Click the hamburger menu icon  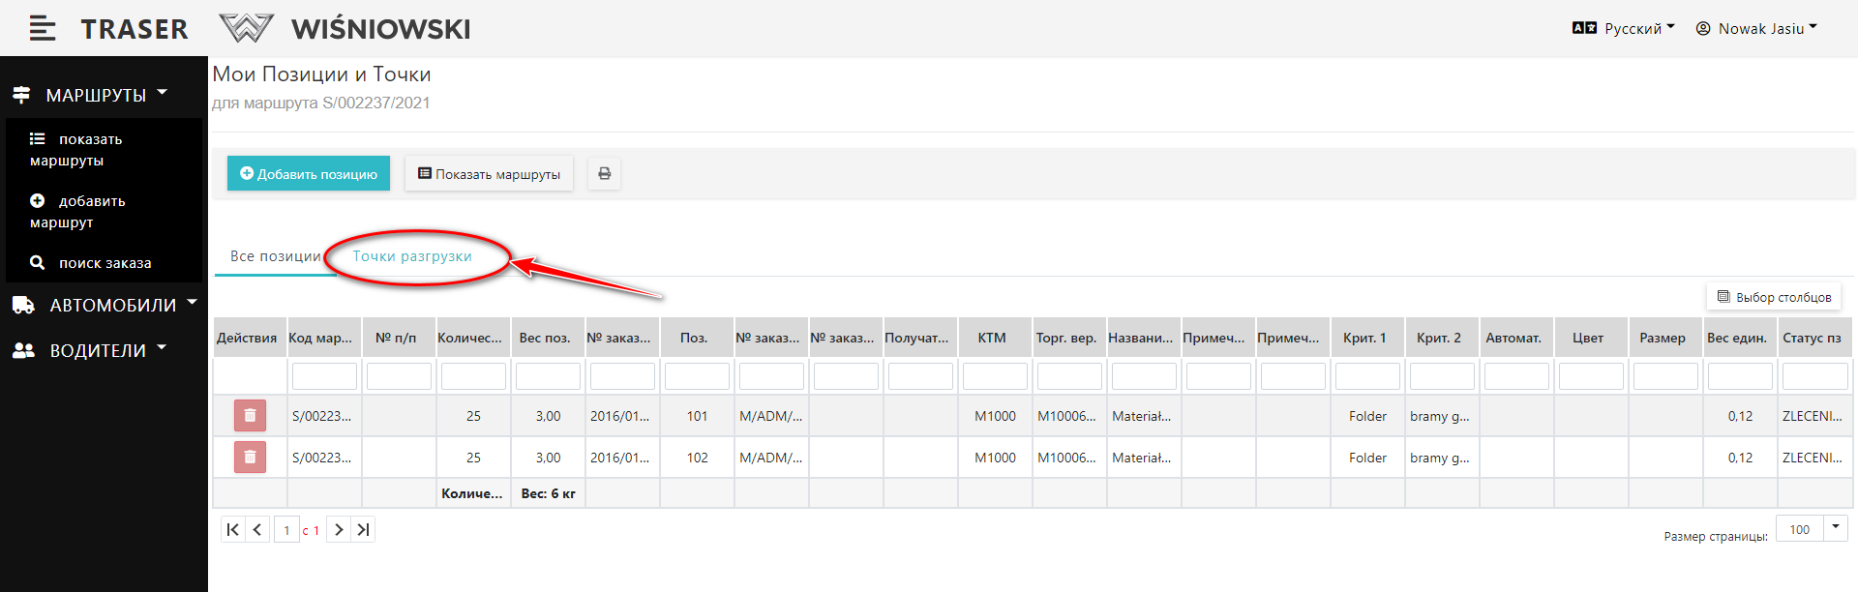tap(42, 29)
